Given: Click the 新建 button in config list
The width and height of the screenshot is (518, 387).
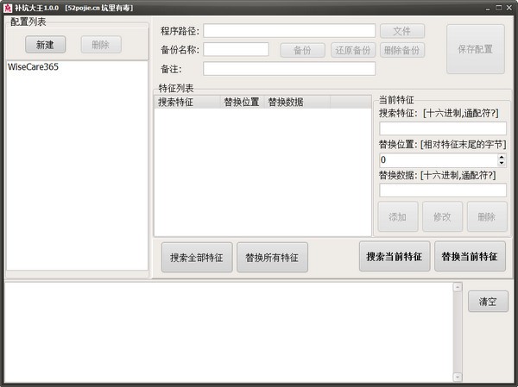Looking at the screenshot, I should point(45,45).
